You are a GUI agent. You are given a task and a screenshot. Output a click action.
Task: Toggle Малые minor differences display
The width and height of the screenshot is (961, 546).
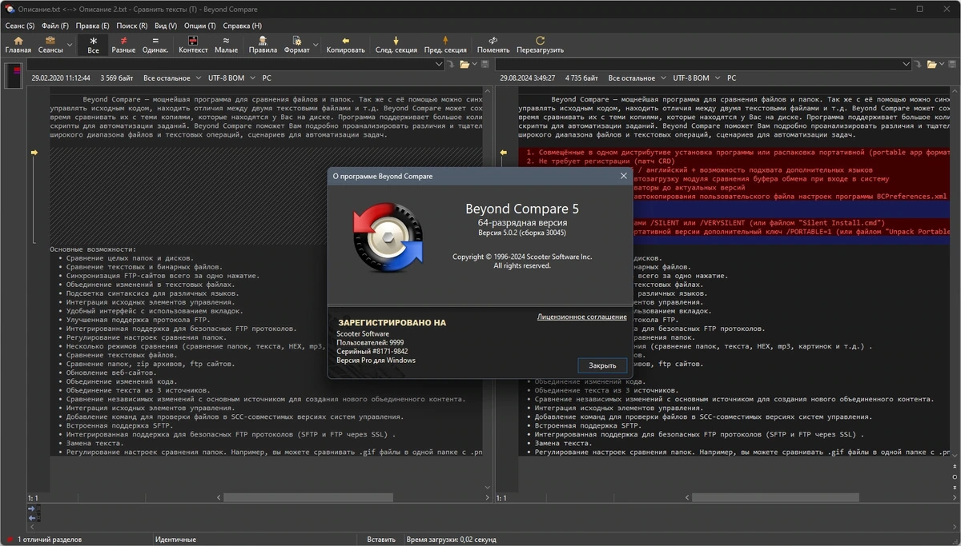226,45
